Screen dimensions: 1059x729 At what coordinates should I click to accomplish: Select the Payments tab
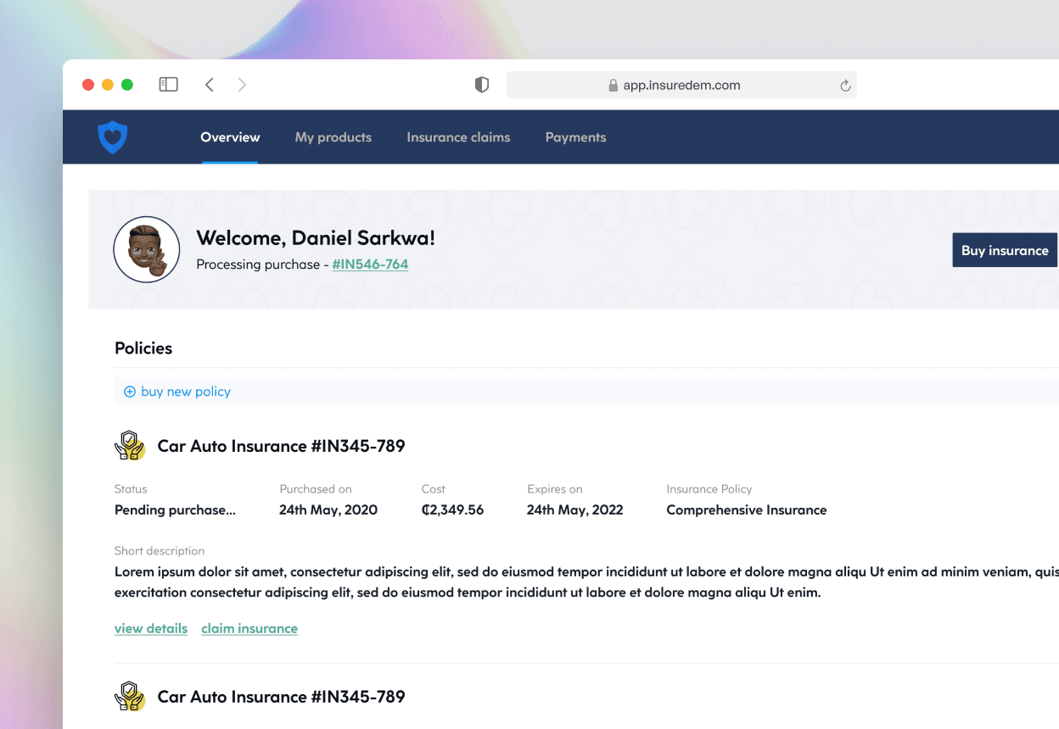(x=575, y=137)
